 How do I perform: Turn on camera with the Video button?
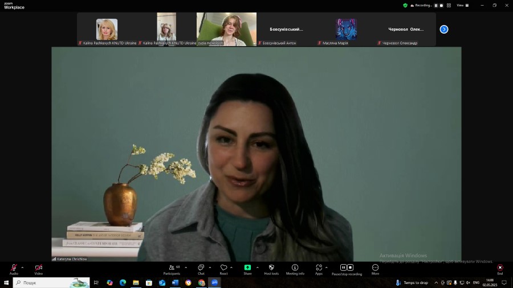(x=39, y=269)
